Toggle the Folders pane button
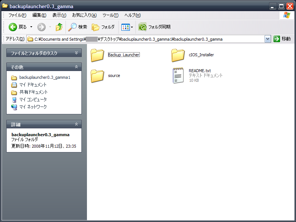296x222 pixels. (x=103, y=27)
